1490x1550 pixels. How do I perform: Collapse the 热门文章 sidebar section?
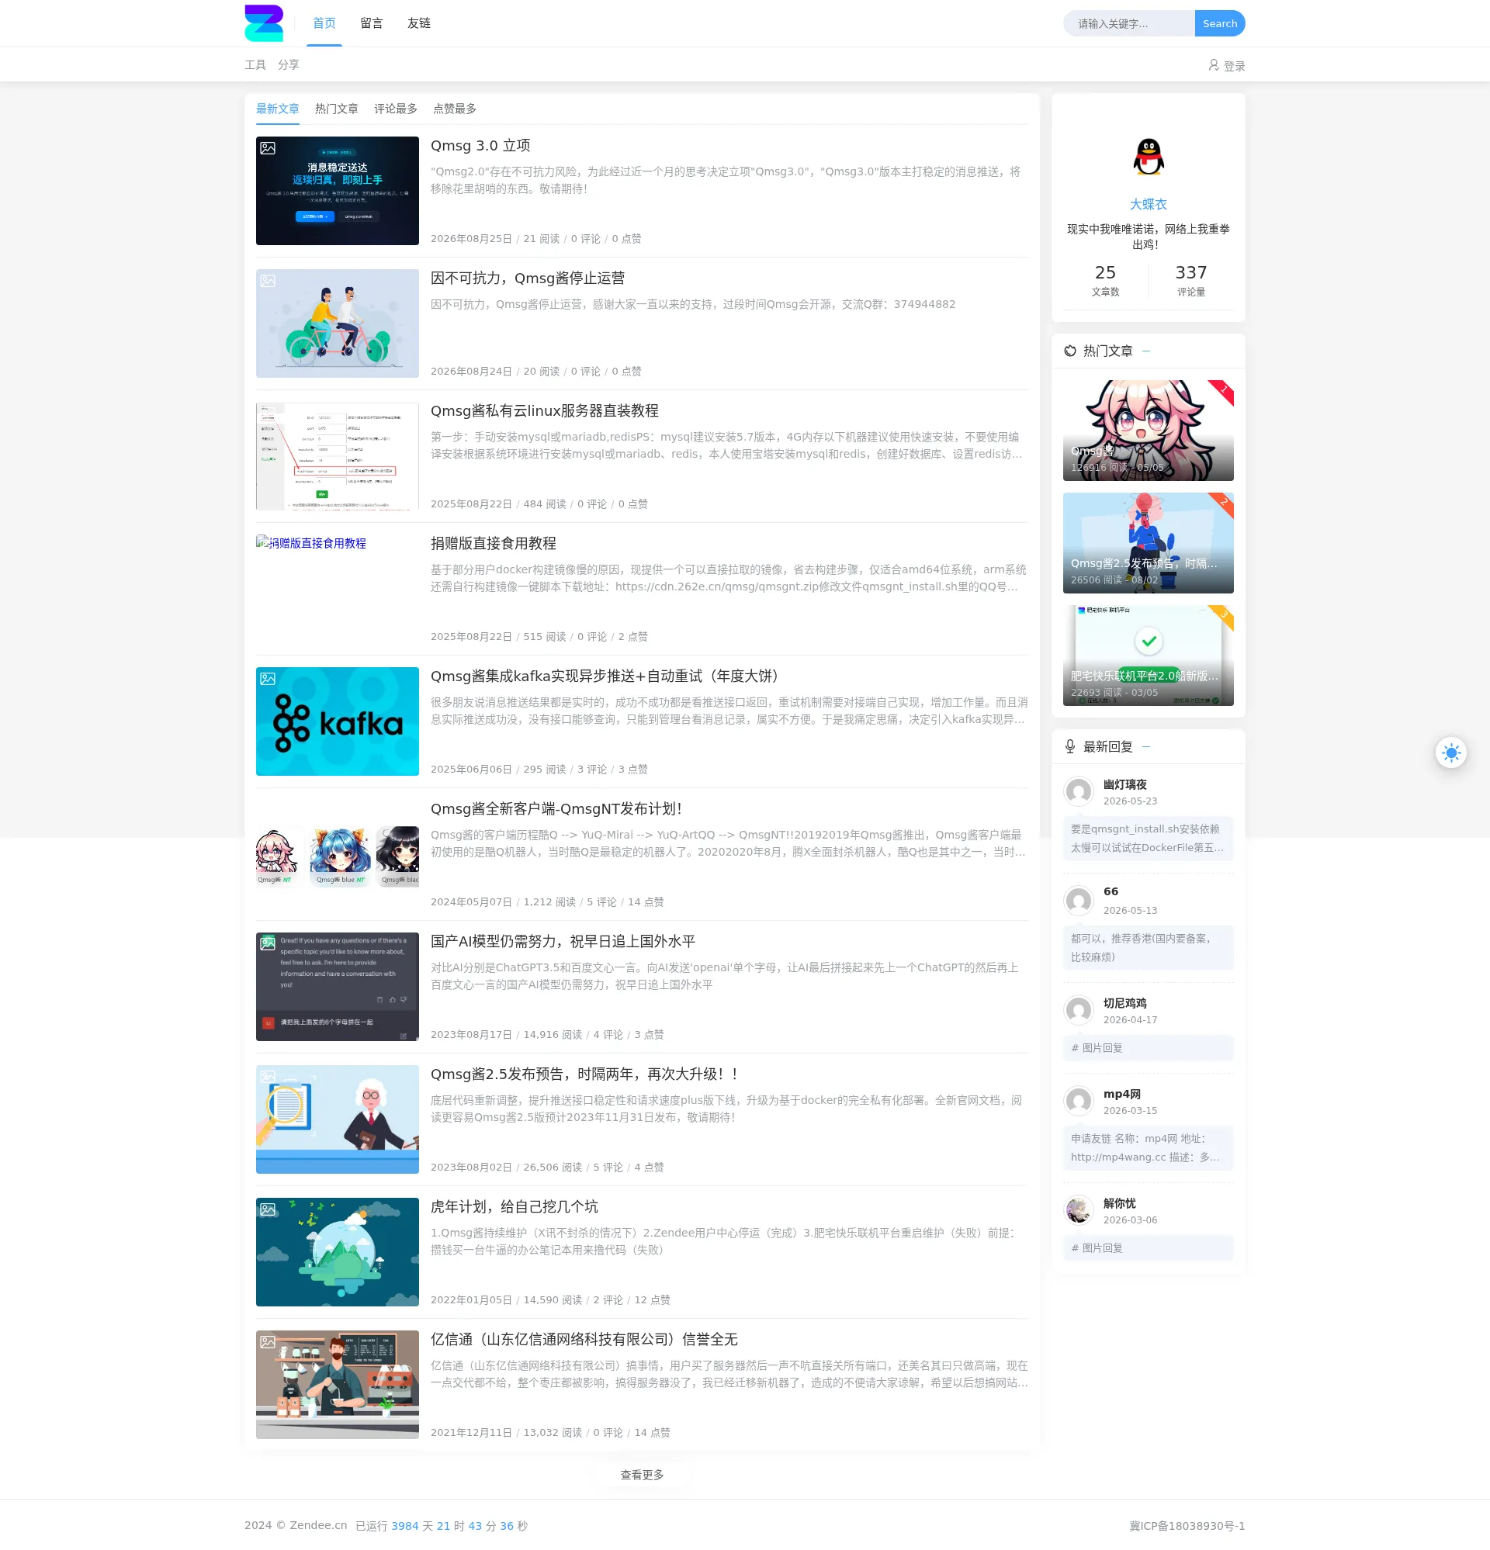[x=1145, y=351]
